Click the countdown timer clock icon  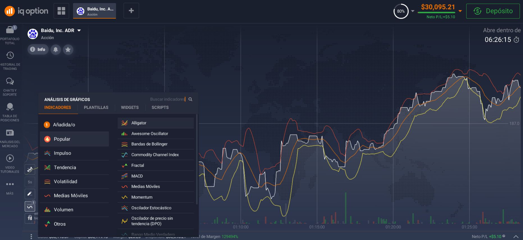point(516,40)
